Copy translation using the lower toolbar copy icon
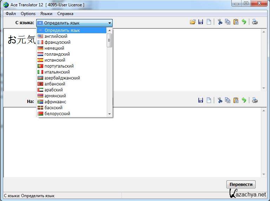 (228, 100)
